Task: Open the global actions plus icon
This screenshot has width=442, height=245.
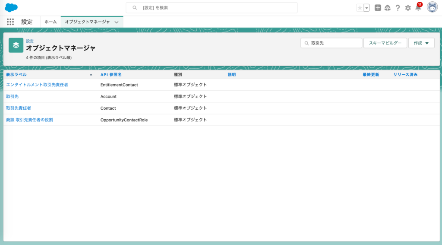Action: (378, 8)
